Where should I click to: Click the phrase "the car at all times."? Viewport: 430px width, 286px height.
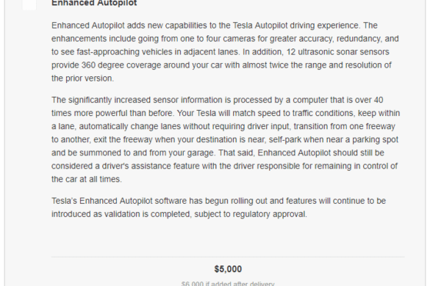[x=87, y=179]
